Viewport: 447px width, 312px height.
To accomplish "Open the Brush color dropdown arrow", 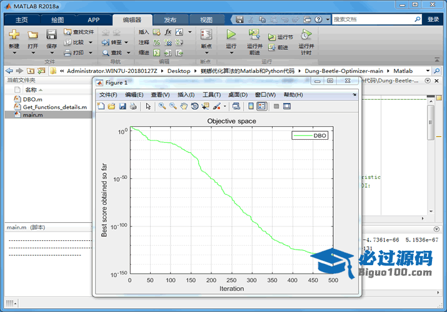I will coord(225,106).
